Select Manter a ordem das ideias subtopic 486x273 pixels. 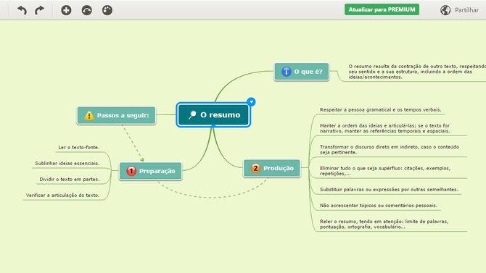385,128
